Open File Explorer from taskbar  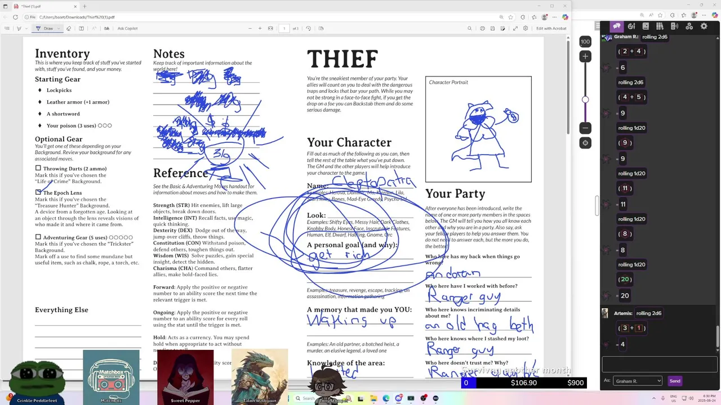click(x=373, y=398)
